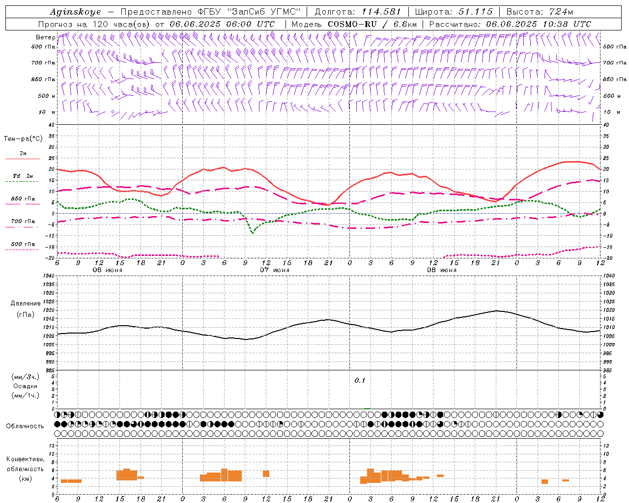629x503 pixels.
Task: Click the '07 июня' date label
Action: [x=275, y=270]
